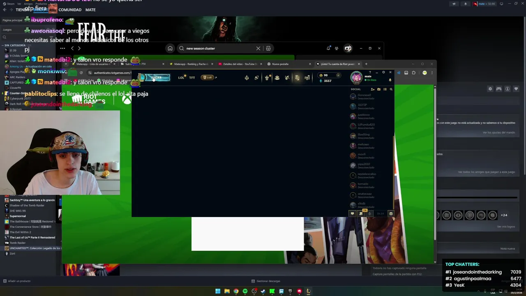Click the authenticate.riotgames.com address bar
526x296 pixels.
[110, 73]
